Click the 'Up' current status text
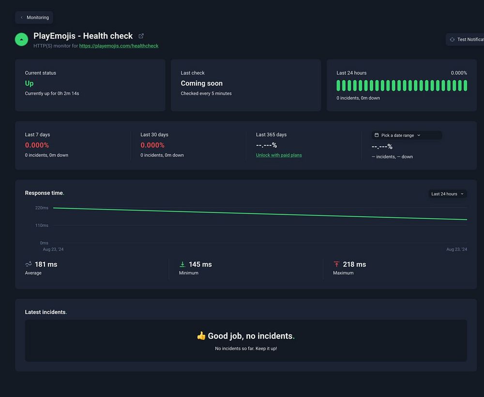 [x=30, y=84]
